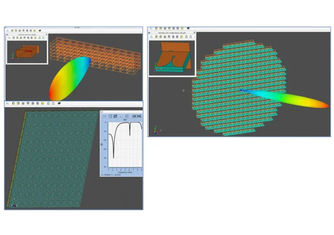The width and height of the screenshot is (334, 235).
Task: Click the axis triad in the Vivaldi array view
Action: (x=157, y=130)
